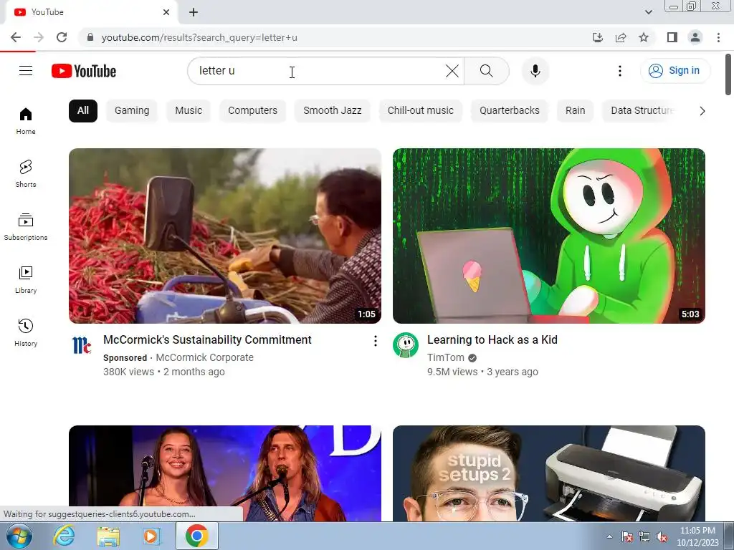The image size is (734, 550).
Task: Click the address bar URL
Action: 199,37
